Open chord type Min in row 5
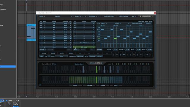 [x=54, y=38]
